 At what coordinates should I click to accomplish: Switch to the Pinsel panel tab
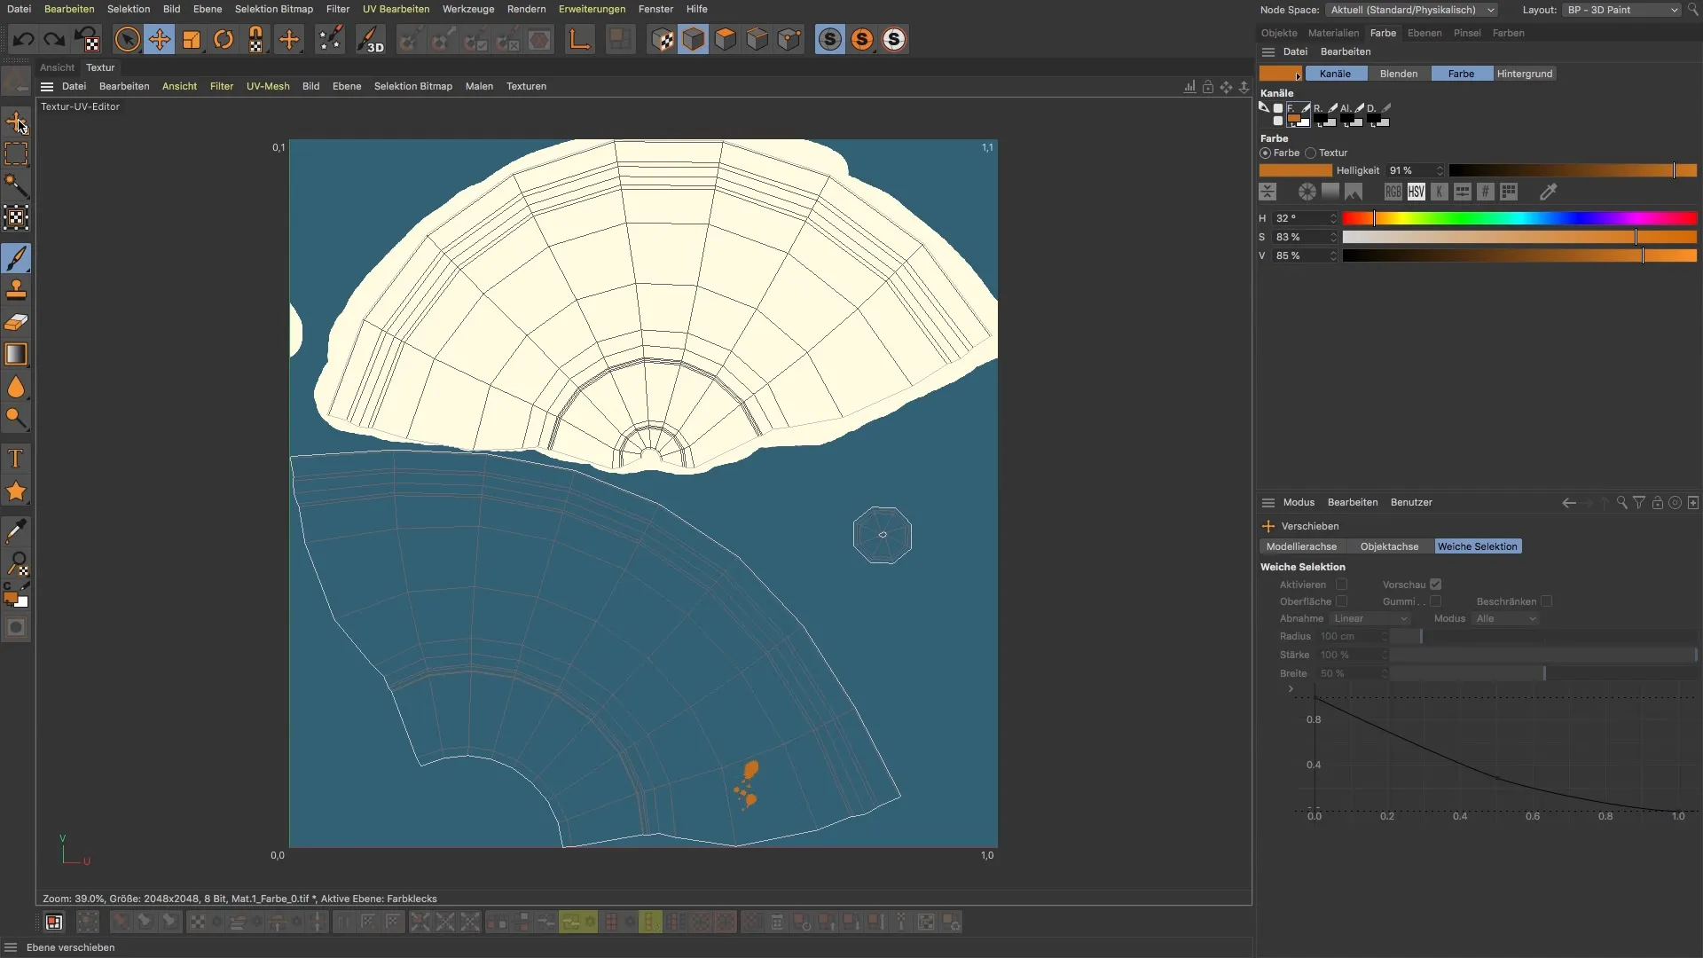(x=1467, y=33)
